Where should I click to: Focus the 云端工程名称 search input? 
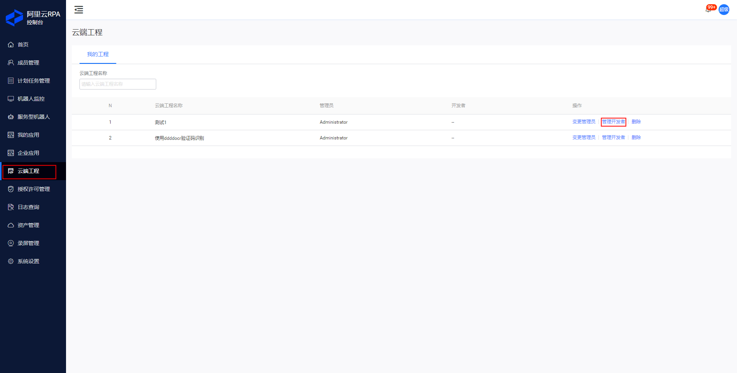coord(118,84)
